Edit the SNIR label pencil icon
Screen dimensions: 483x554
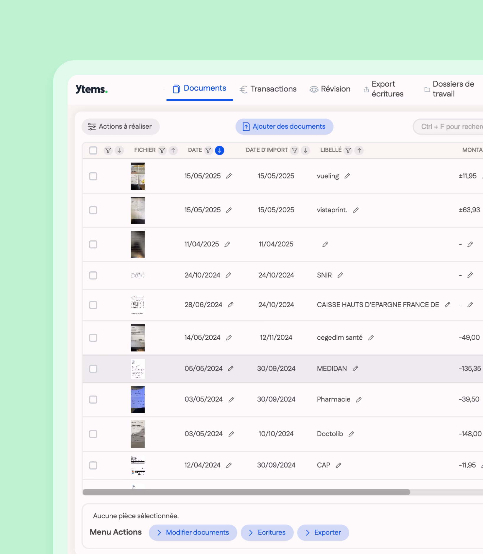(x=340, y=275)
